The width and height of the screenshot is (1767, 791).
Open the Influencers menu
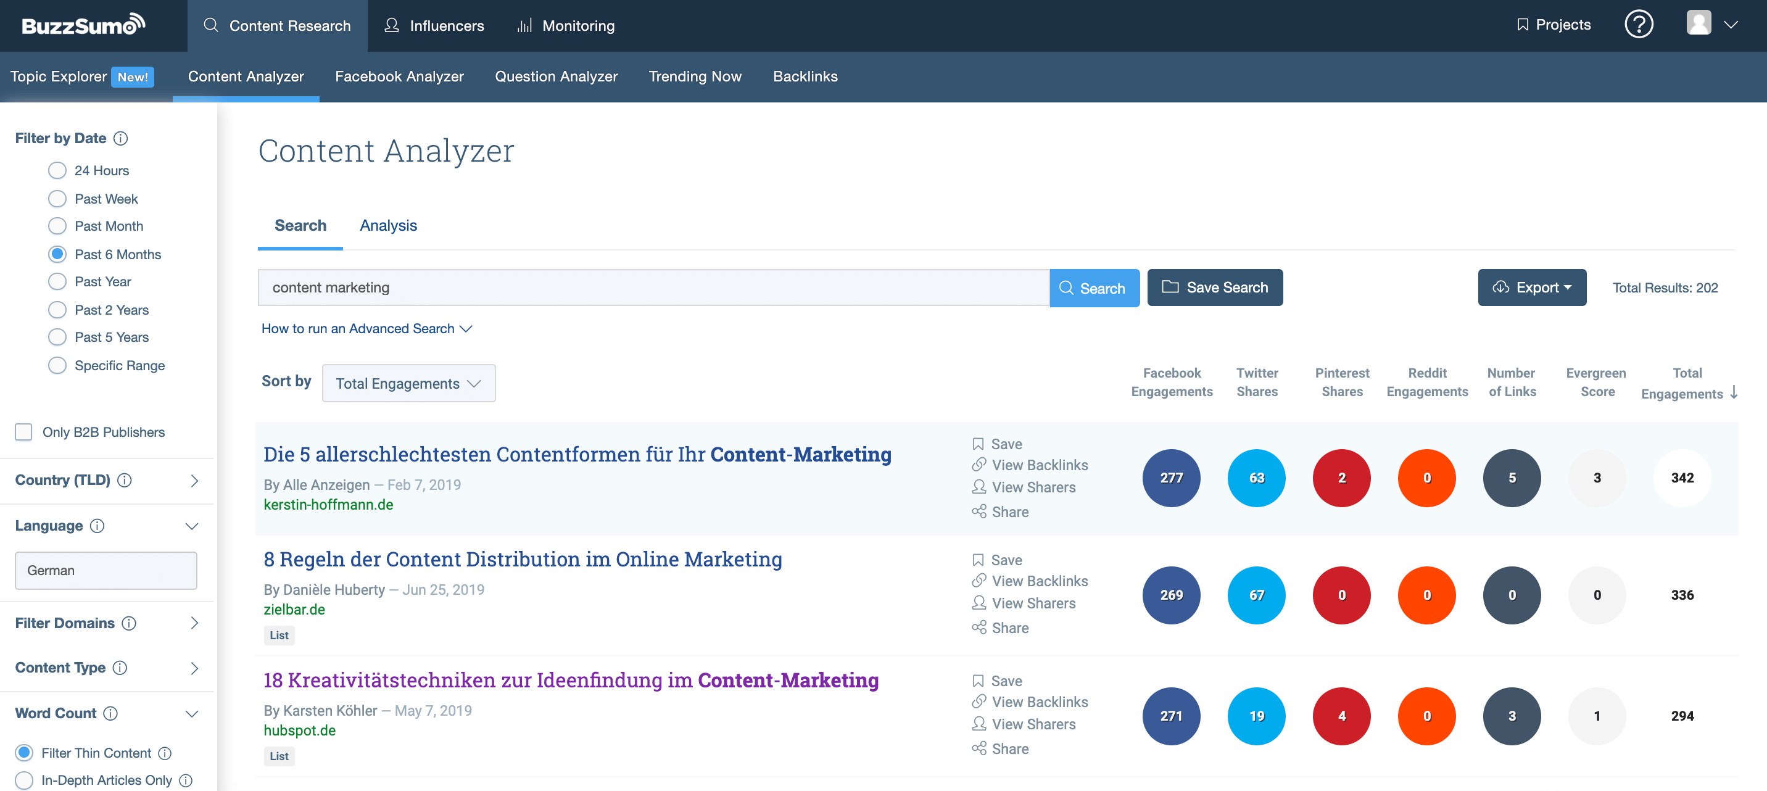(434, 26)
